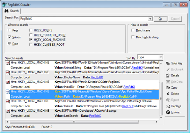Screen dimensions: 190x133
Task: Click string icon of DisplayName result
Action: pyautogui.click(x=8, y=73)
